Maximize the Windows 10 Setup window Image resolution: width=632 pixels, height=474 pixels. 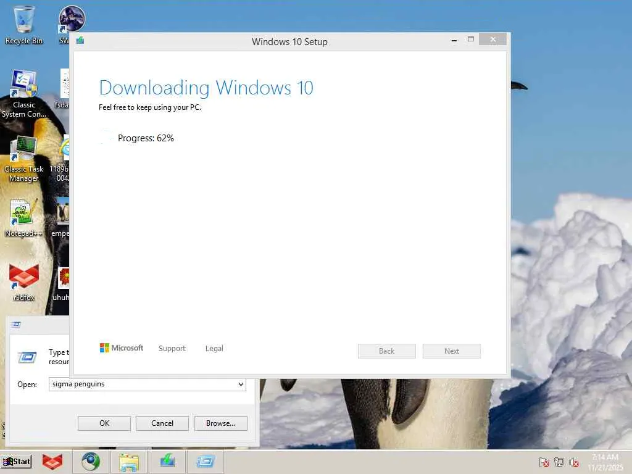pyautogui.click(x=470, y=39)
